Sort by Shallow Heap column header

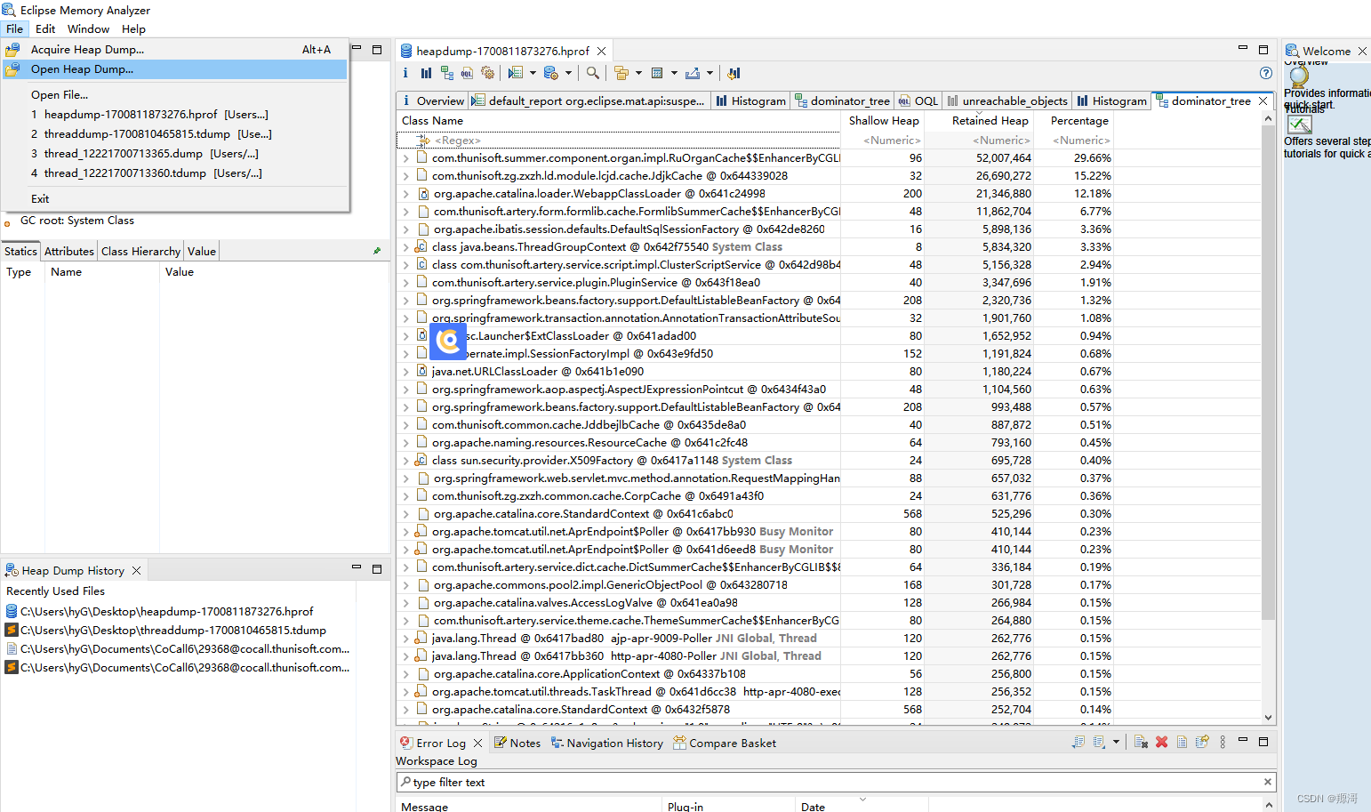pyautogui.click(x=884, y=120)
